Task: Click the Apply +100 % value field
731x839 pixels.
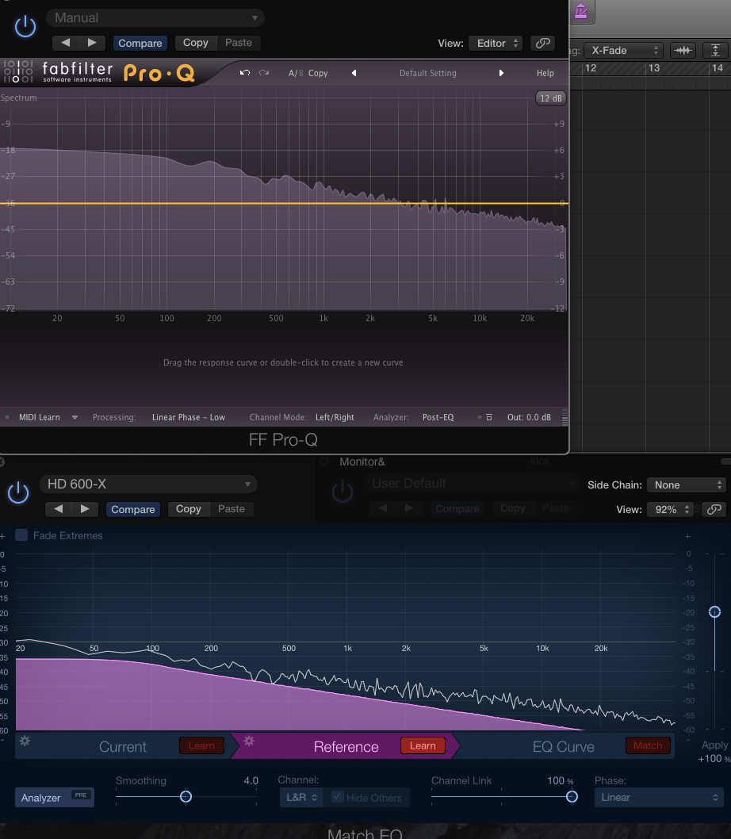Action: (x=713, y=759)
